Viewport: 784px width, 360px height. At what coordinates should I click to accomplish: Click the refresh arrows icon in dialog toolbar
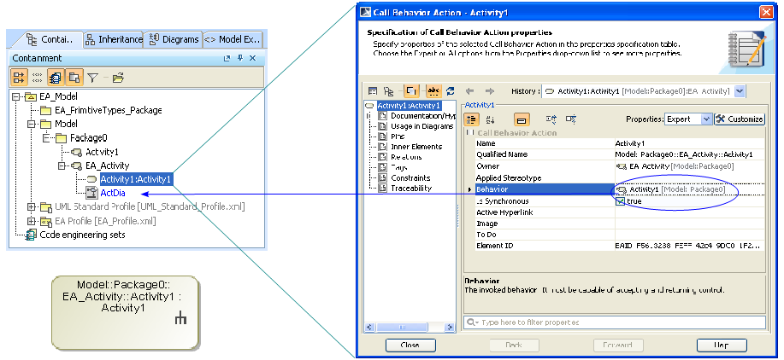pos(451,91)
